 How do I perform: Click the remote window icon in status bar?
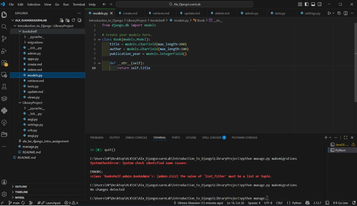click(3, 203)
